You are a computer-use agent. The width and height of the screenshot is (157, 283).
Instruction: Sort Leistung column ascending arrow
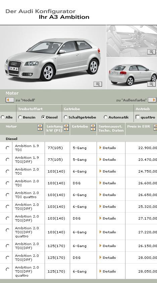point(66,126)
